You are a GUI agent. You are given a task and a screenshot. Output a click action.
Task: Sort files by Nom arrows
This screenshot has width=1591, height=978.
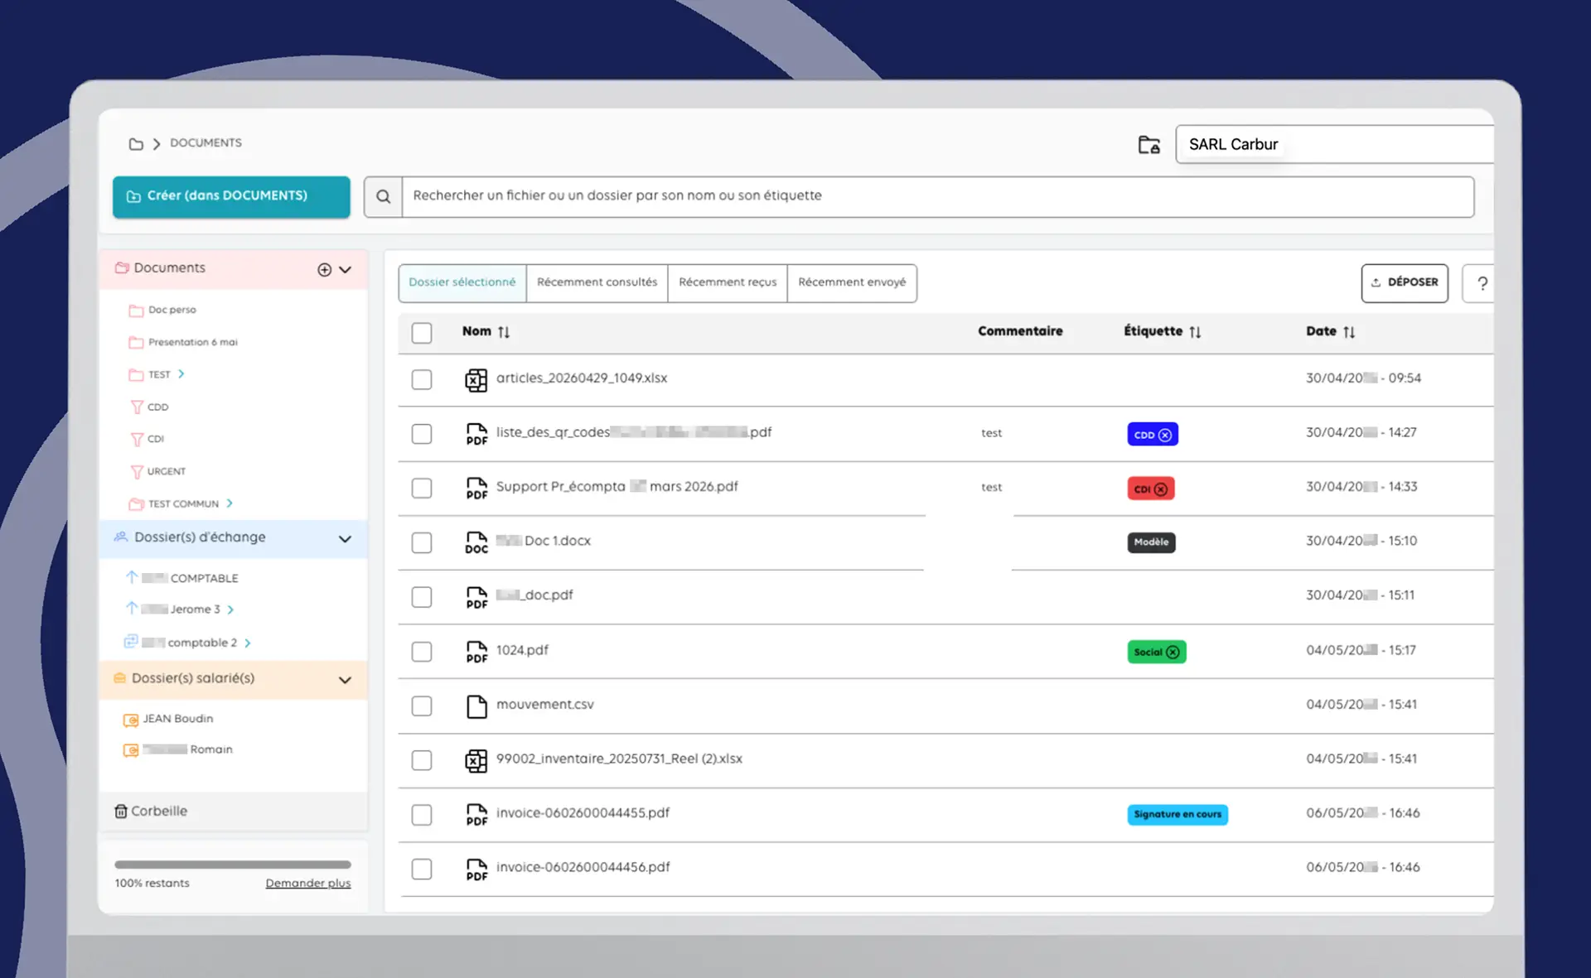point(504,331)
